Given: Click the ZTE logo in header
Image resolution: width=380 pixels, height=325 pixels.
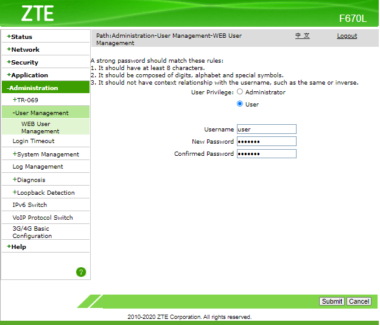Looking at the screenshot, I should click(x=37, y=13).
